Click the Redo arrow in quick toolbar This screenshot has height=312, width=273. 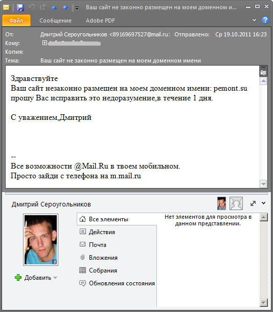[x=42, y=8]
